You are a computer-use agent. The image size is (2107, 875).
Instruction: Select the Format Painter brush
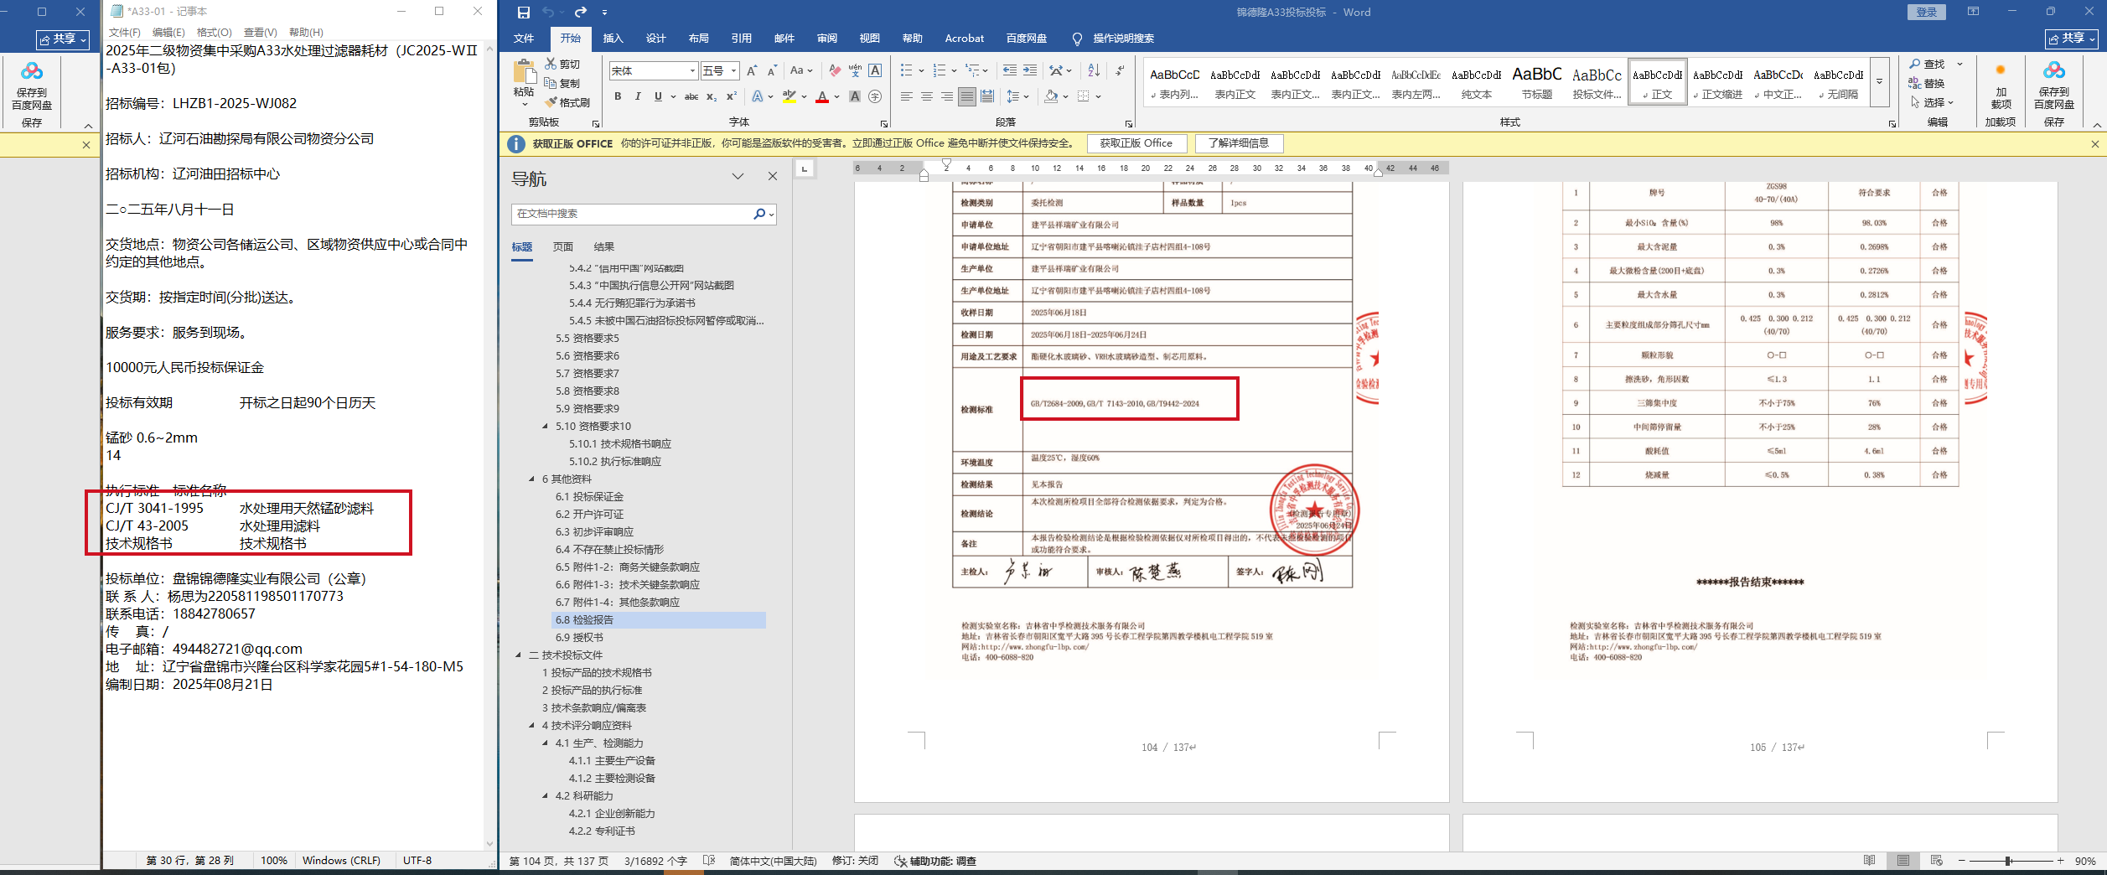551,102
